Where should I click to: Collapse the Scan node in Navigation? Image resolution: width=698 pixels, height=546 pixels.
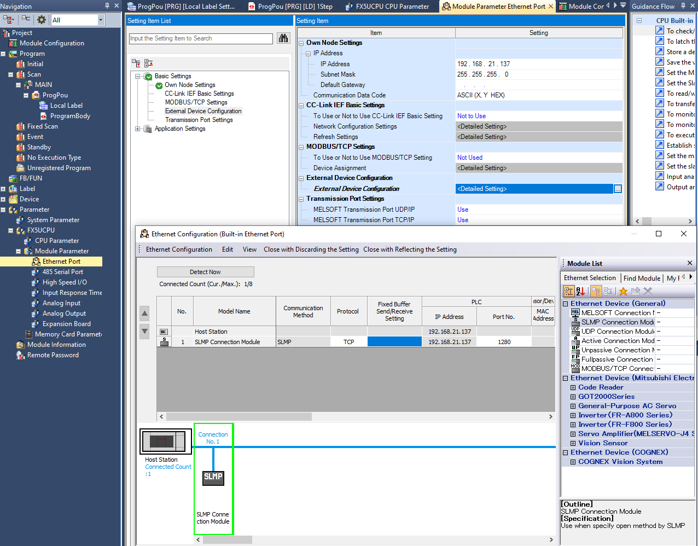click(10, 74)
